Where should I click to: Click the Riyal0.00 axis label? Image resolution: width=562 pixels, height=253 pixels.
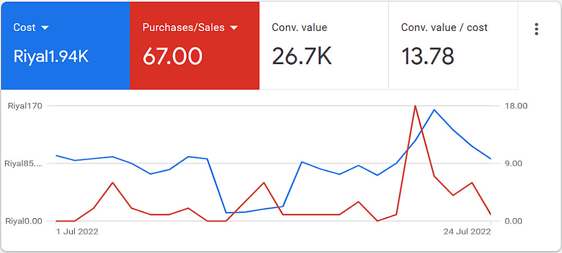(x=24, y=221)
